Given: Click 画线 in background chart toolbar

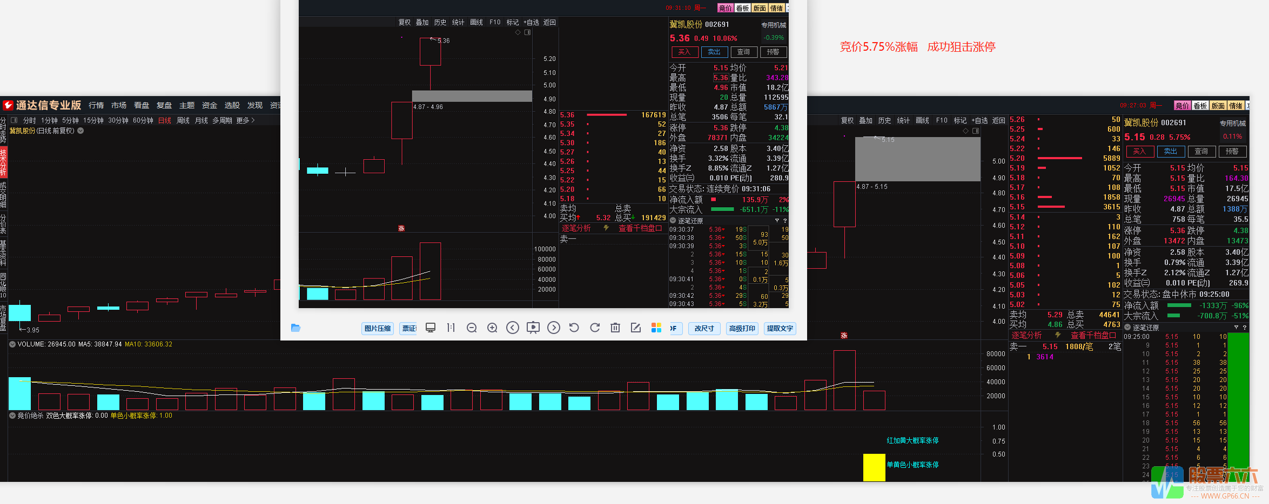Looking at the screenshot, I should (x=922, y=120).
